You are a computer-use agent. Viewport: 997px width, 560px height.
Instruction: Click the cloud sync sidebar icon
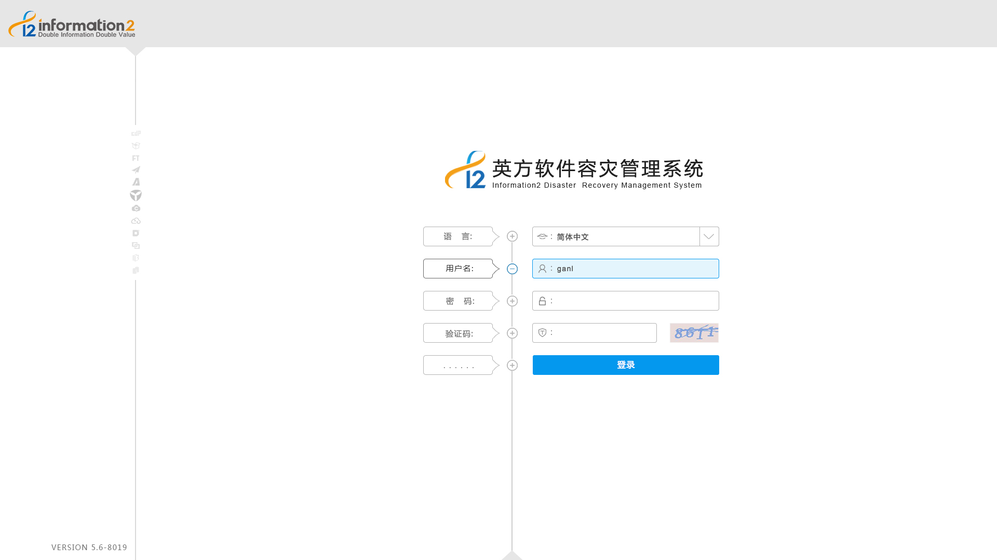[136, 221]
